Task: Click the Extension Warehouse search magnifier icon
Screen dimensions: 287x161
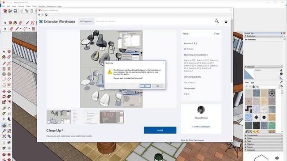Action: [x=217, y=21]
